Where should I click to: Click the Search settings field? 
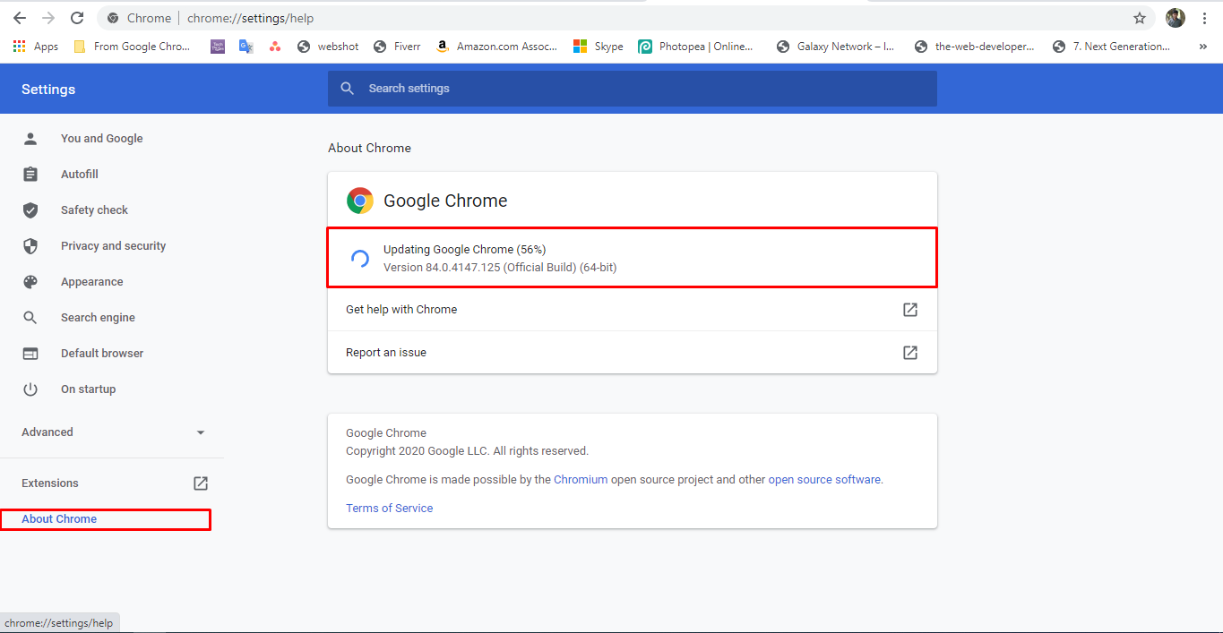632,89
